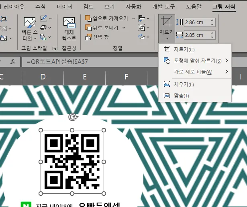
Task: Switch to the 자동화 ribbon tab
Action: (133, 7)
